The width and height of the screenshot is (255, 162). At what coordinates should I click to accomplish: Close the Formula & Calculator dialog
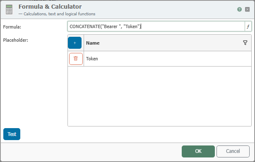click(x=248, y=10)
